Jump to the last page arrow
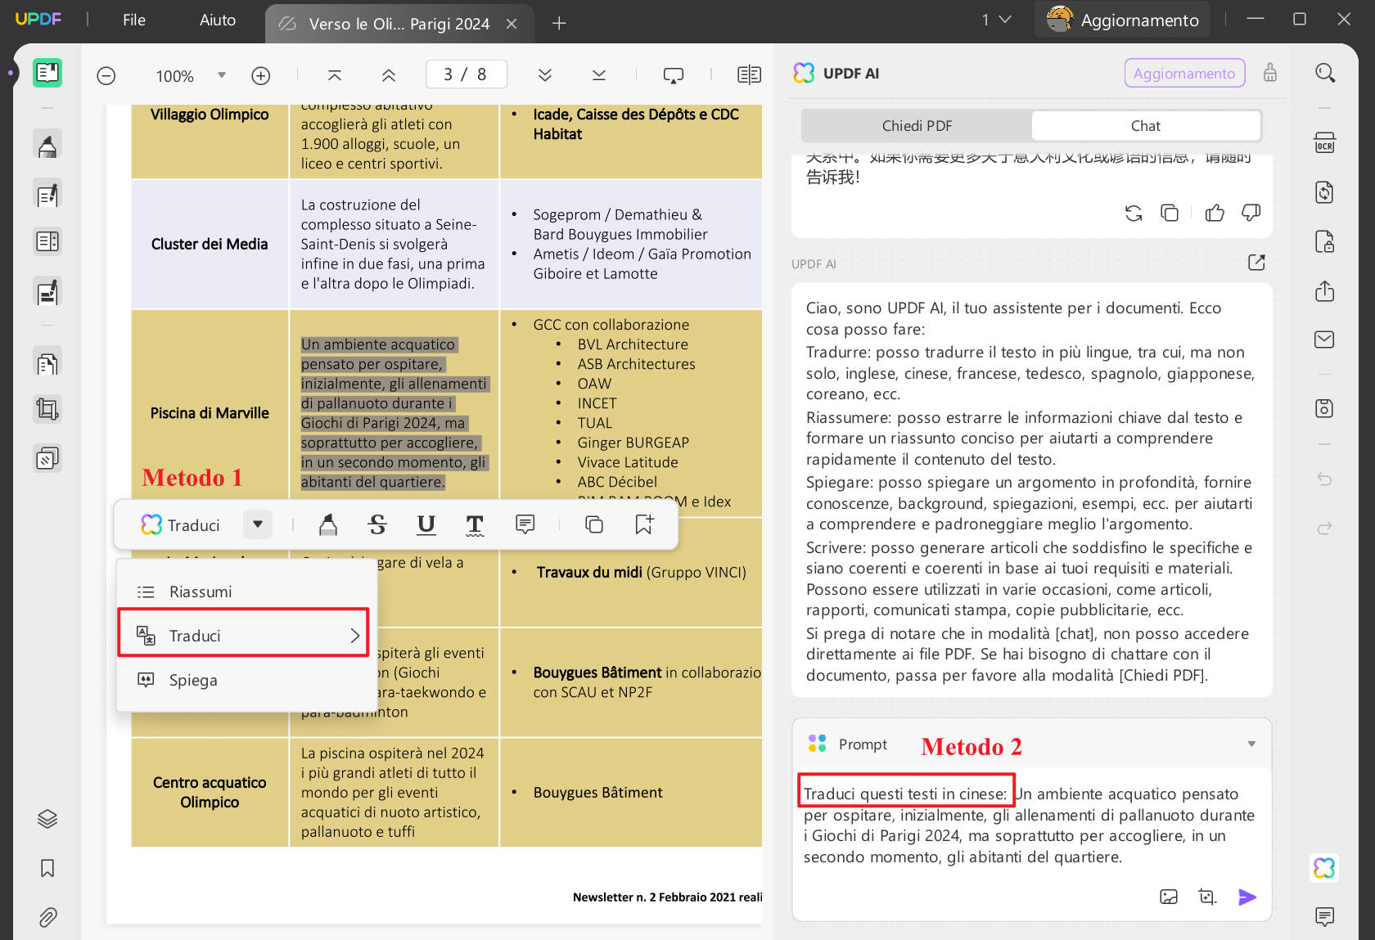The height and width of the screenshot is (940, 1375). coord(599,75)
